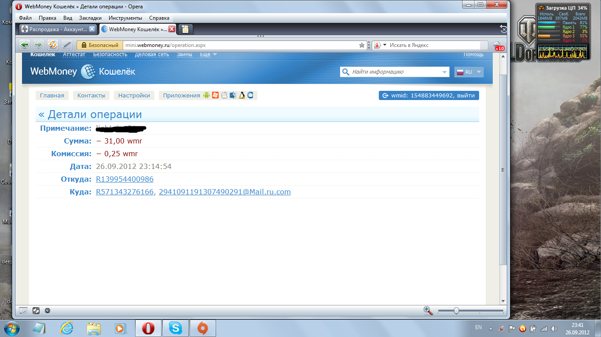Open the Закладки menu
Viewport: 601px width, 337px height.
tap(90, 18)
